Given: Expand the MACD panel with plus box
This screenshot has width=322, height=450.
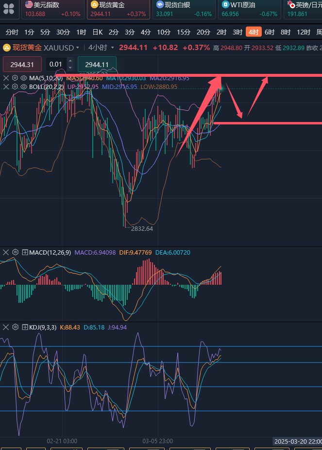Looking at the screenshot, I should pyautogui.click(x=25, y=252).
